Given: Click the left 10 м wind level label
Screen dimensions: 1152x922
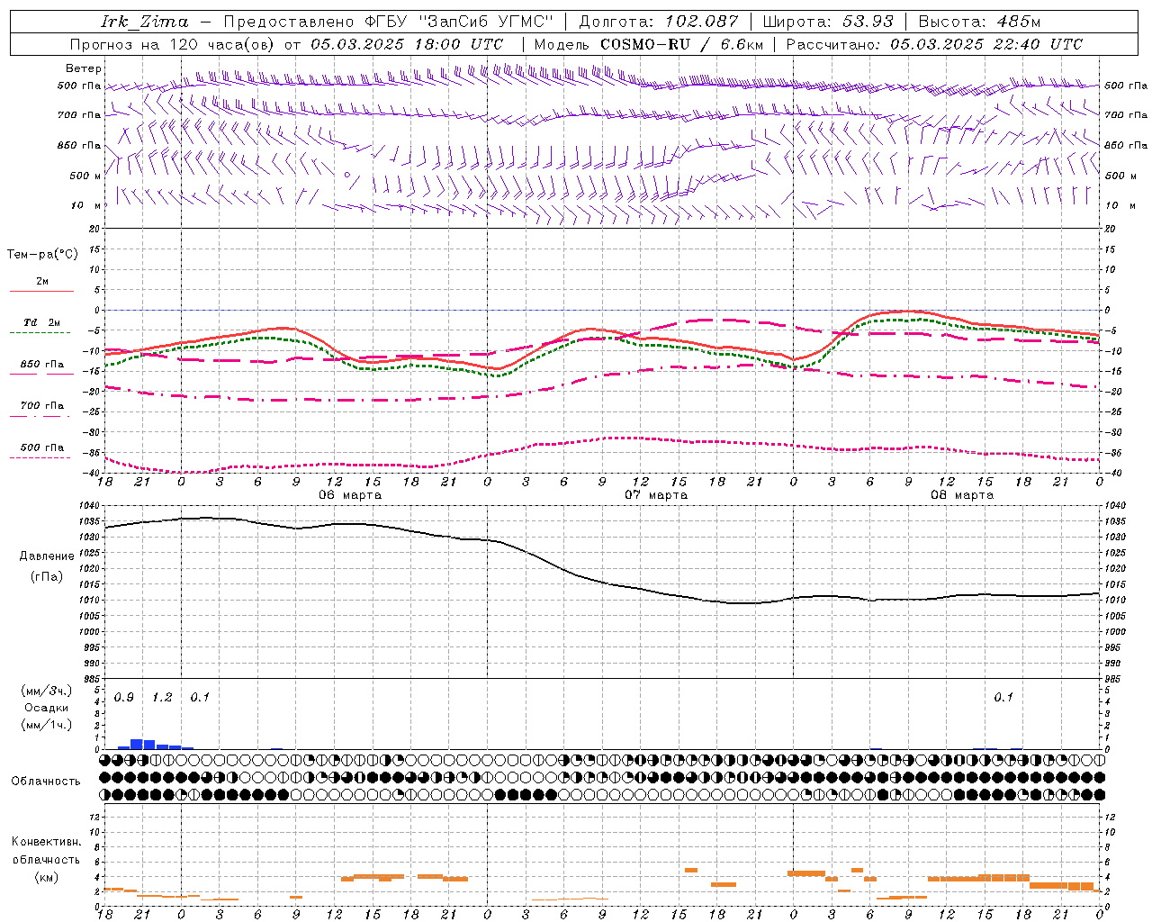Looking at the screenshot, I should pos(86,205).
